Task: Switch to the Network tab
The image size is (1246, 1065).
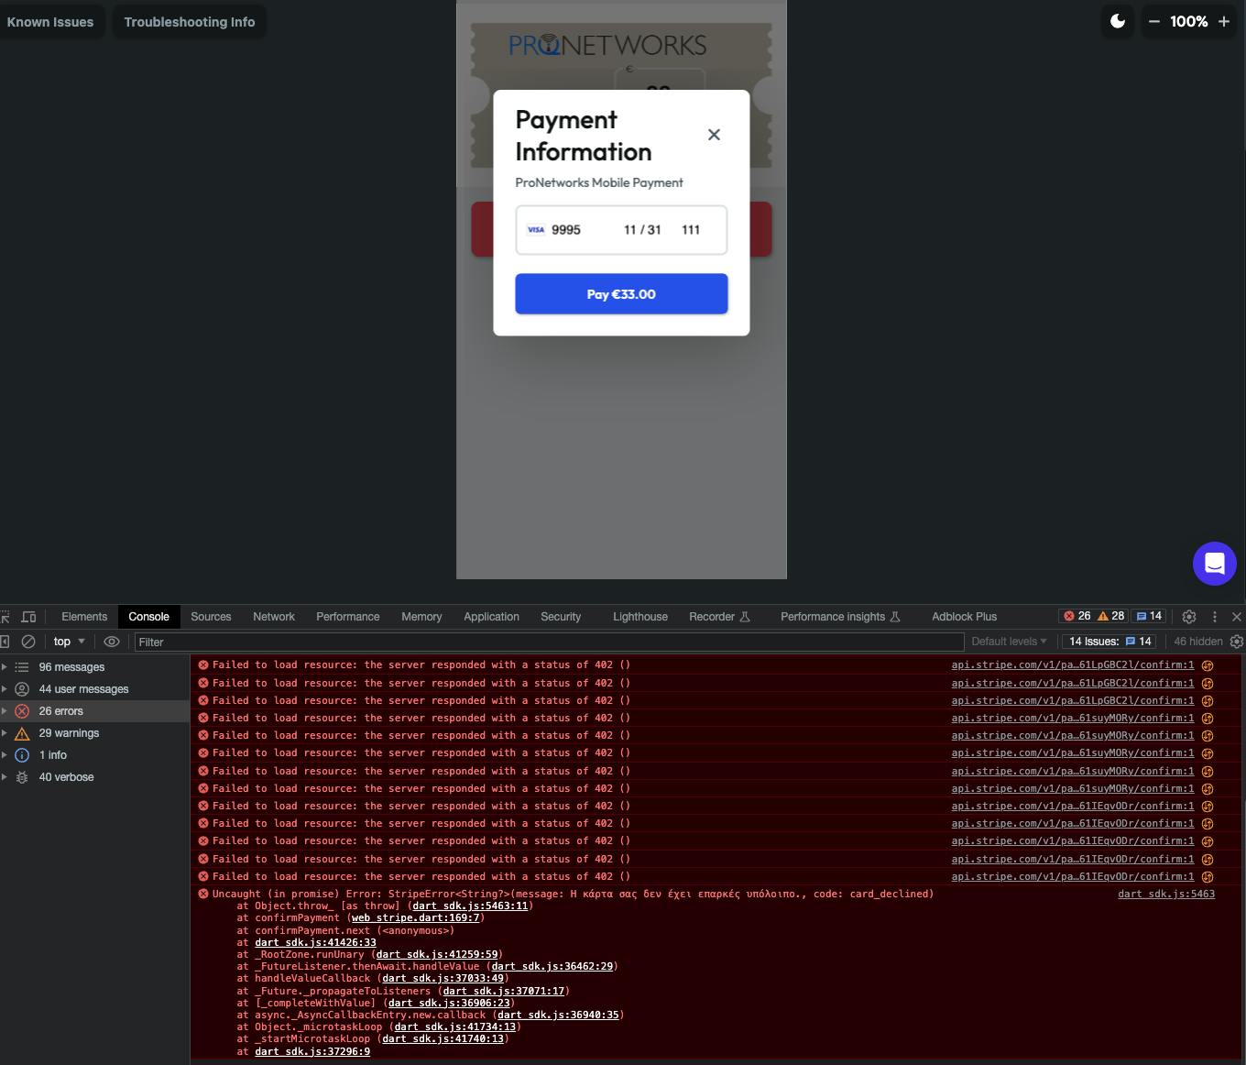Action: pos(274,617)
